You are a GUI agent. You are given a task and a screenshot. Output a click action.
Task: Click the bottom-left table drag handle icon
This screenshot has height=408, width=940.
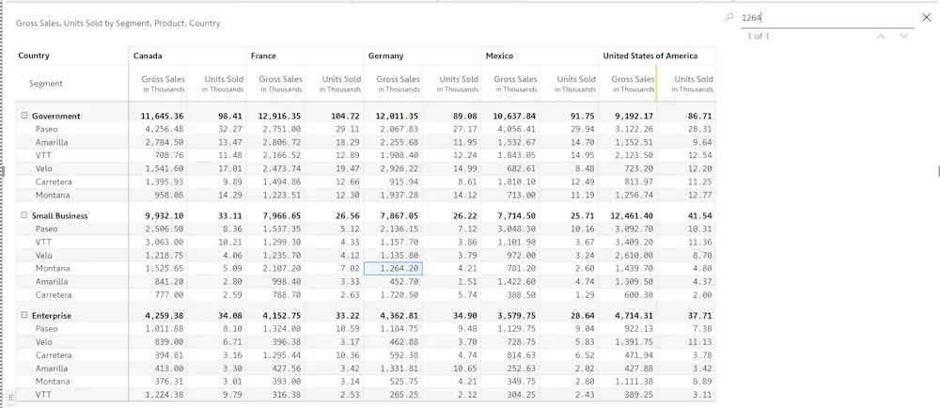10,398
